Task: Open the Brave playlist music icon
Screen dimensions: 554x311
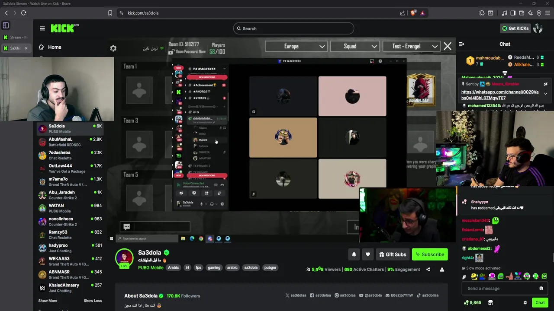Action: coord(504,13)
